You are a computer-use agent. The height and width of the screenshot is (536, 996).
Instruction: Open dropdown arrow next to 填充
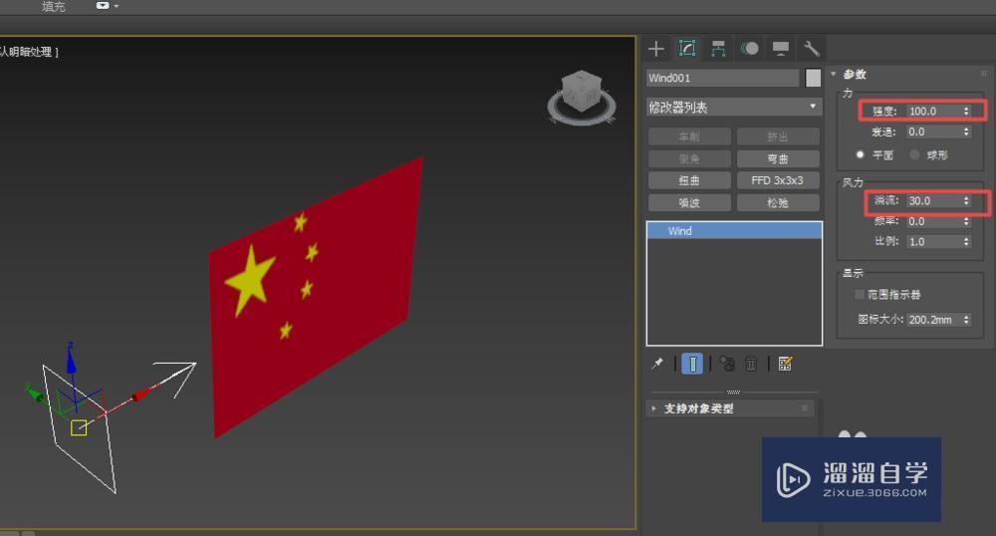[117, 6]
